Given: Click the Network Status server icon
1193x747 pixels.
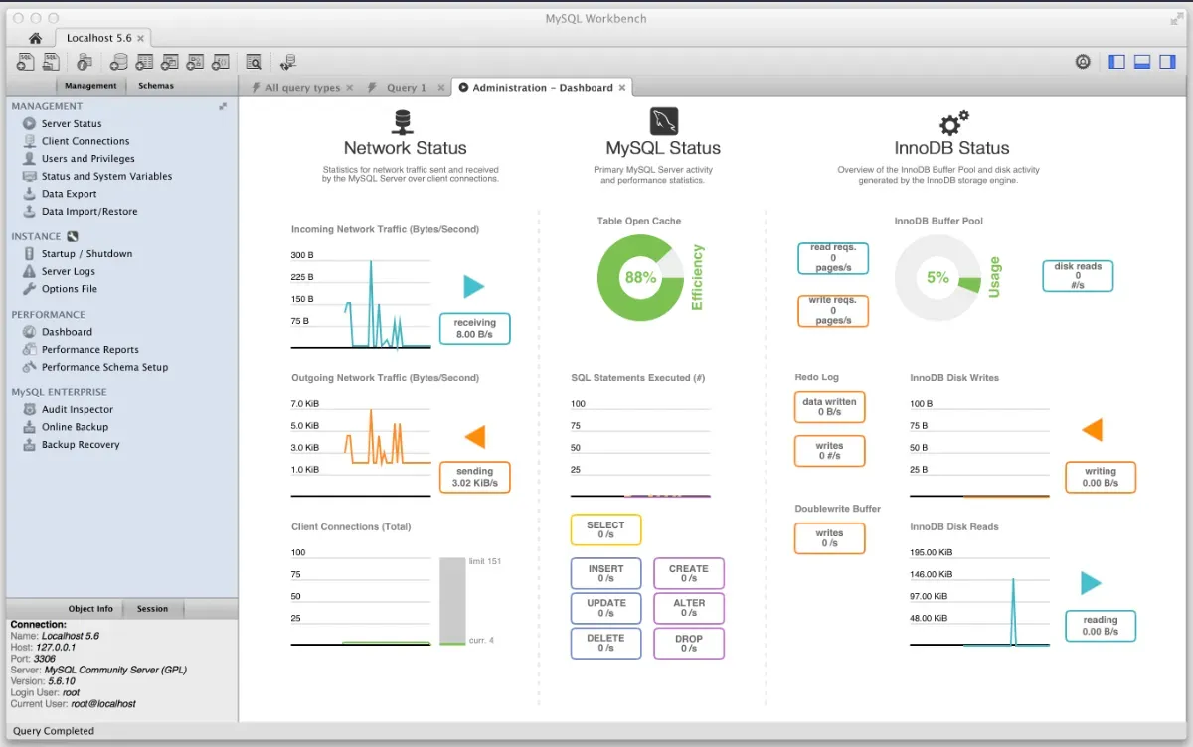Looking at the screenshot, I should pyautogui.click(x=403, y=122).
